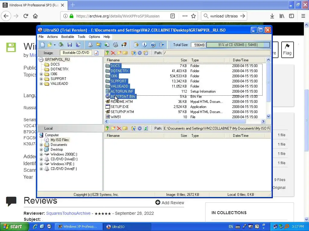Click the Compress ISO disc icon
309x231 pixels.
point(107,45)
